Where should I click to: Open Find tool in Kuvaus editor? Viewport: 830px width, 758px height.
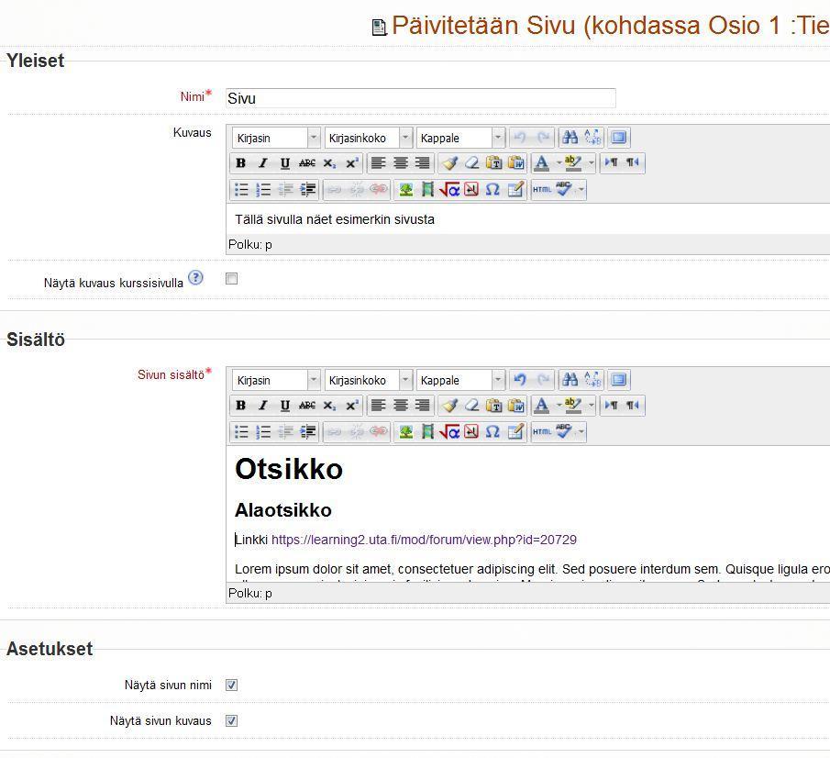click(570, 138)
